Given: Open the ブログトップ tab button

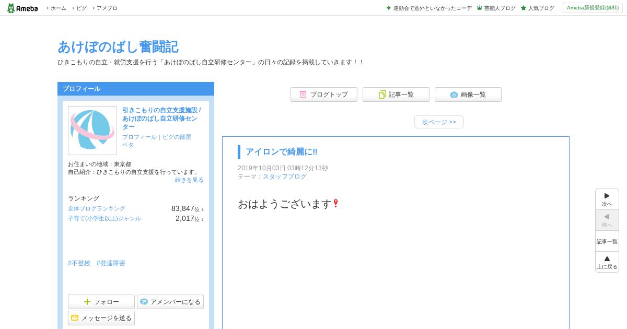Looking at the screenshot, I should pyautogui.click(x=324, y=95).
